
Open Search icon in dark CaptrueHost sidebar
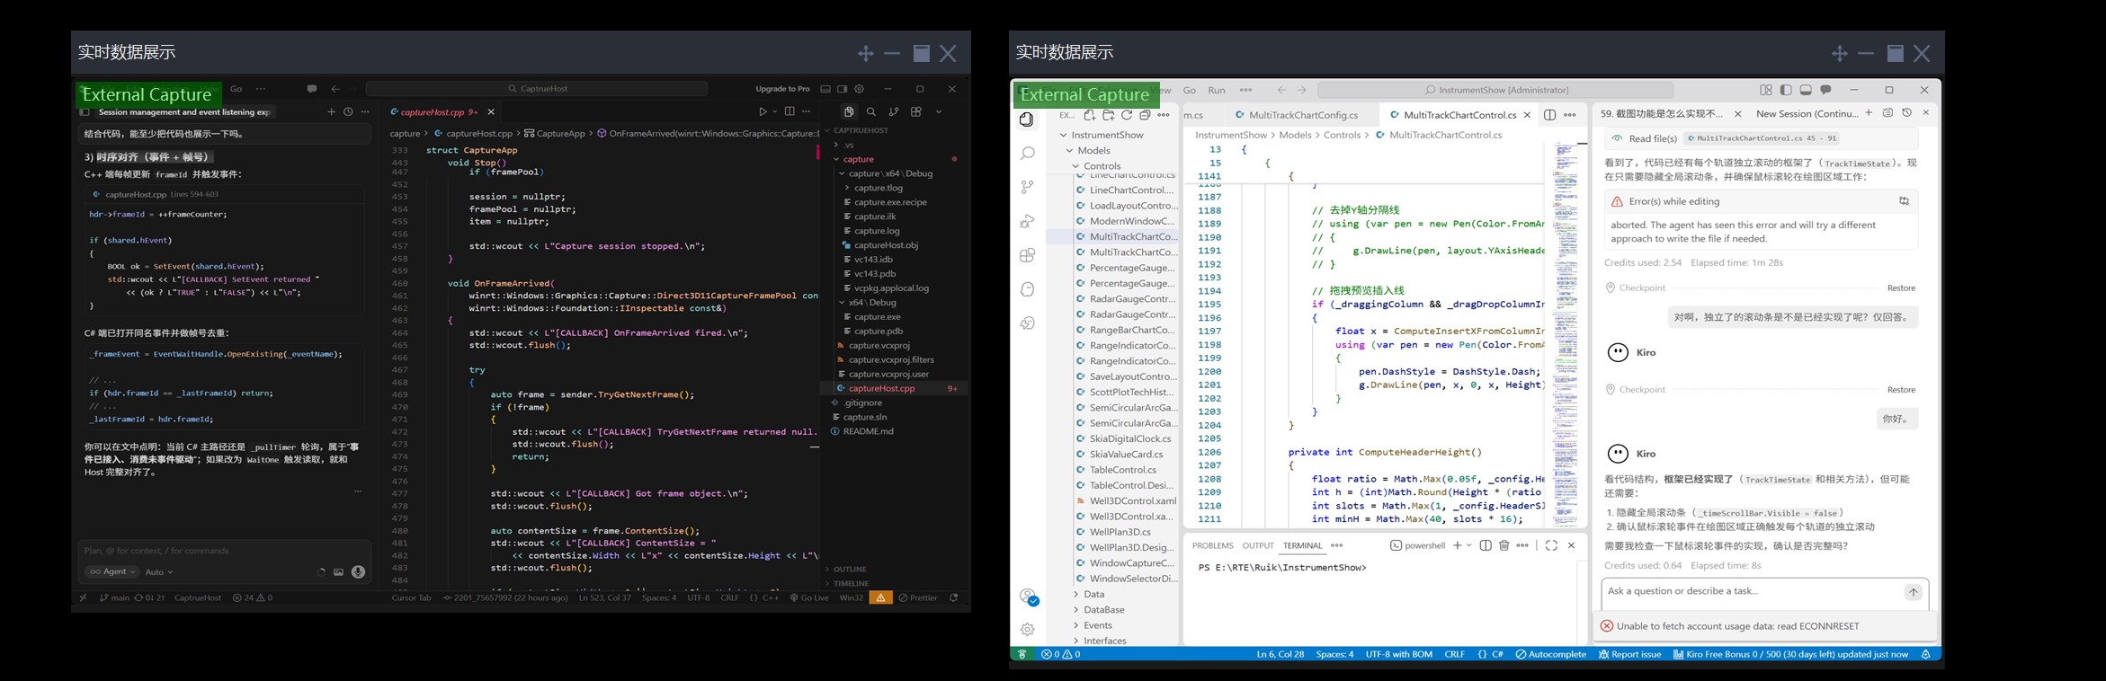pos(870,112)
